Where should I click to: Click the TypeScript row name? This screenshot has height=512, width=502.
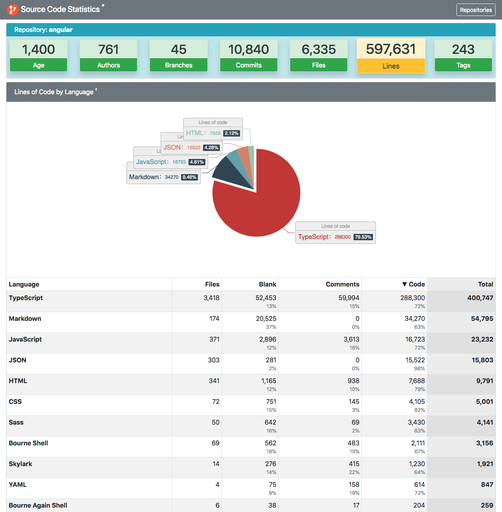26,298
